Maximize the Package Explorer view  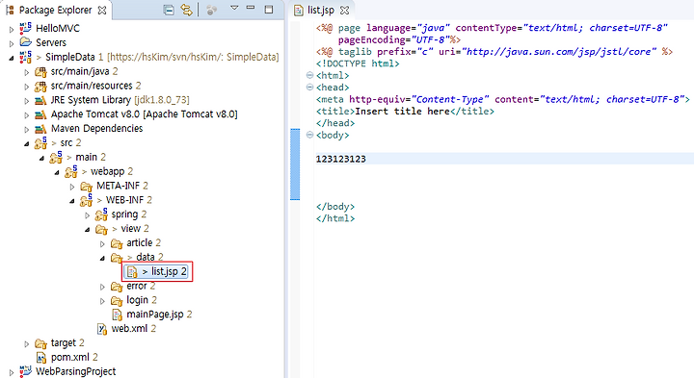tap(269, 9)
